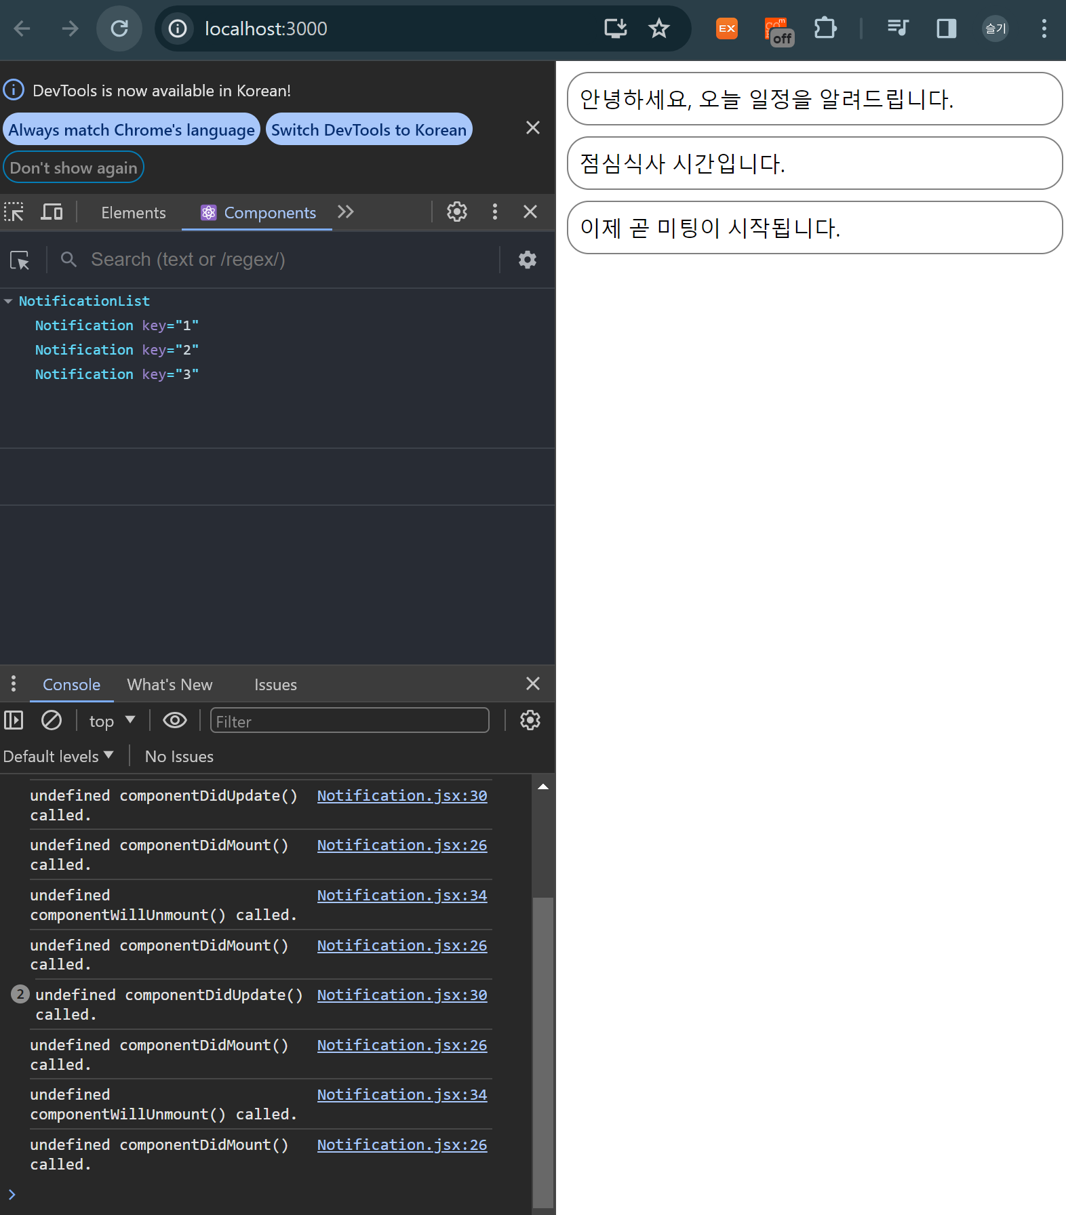
Task: Select Notification with key 2
Action: pos(117,350)
